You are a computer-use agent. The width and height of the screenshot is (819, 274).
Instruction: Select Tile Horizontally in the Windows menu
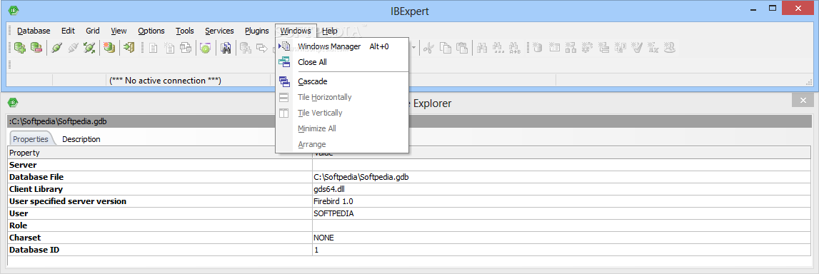(x=342, y=97)
